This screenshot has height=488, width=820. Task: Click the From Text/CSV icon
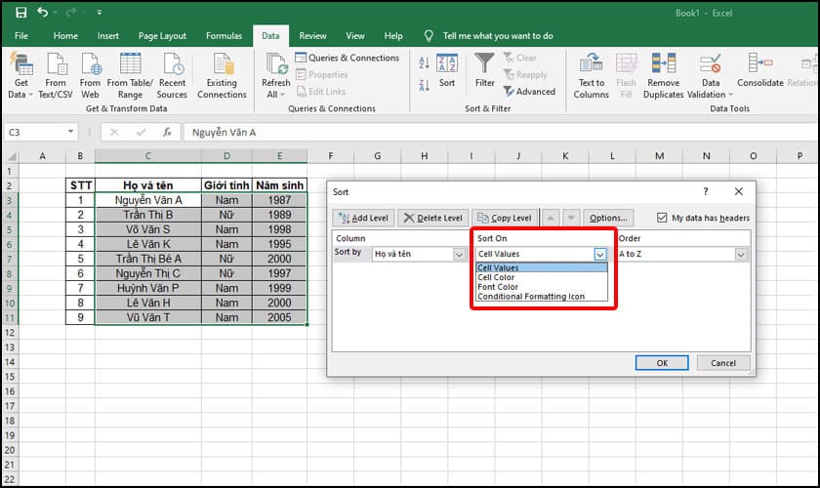56,65
